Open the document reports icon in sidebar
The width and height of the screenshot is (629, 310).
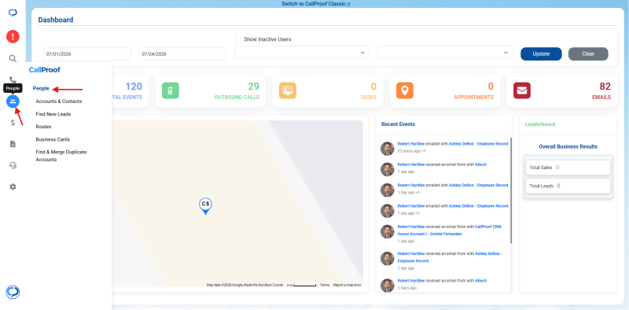click(13, 144)
